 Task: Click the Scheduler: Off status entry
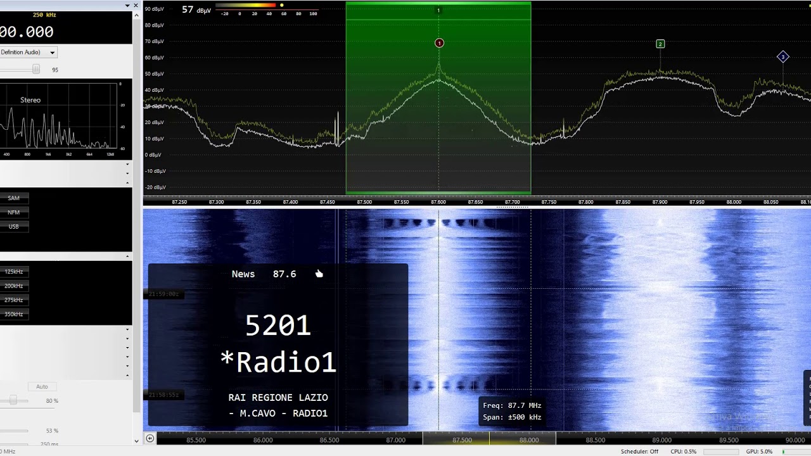click(639, 452)
